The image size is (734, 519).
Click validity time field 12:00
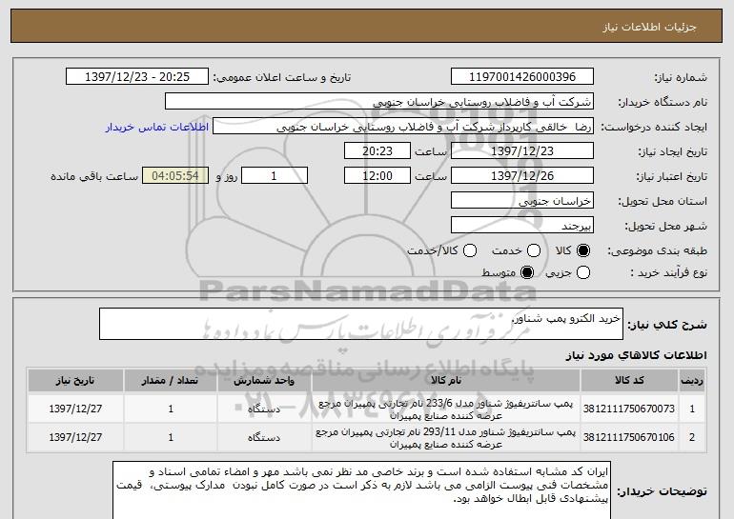click(377, 176)
